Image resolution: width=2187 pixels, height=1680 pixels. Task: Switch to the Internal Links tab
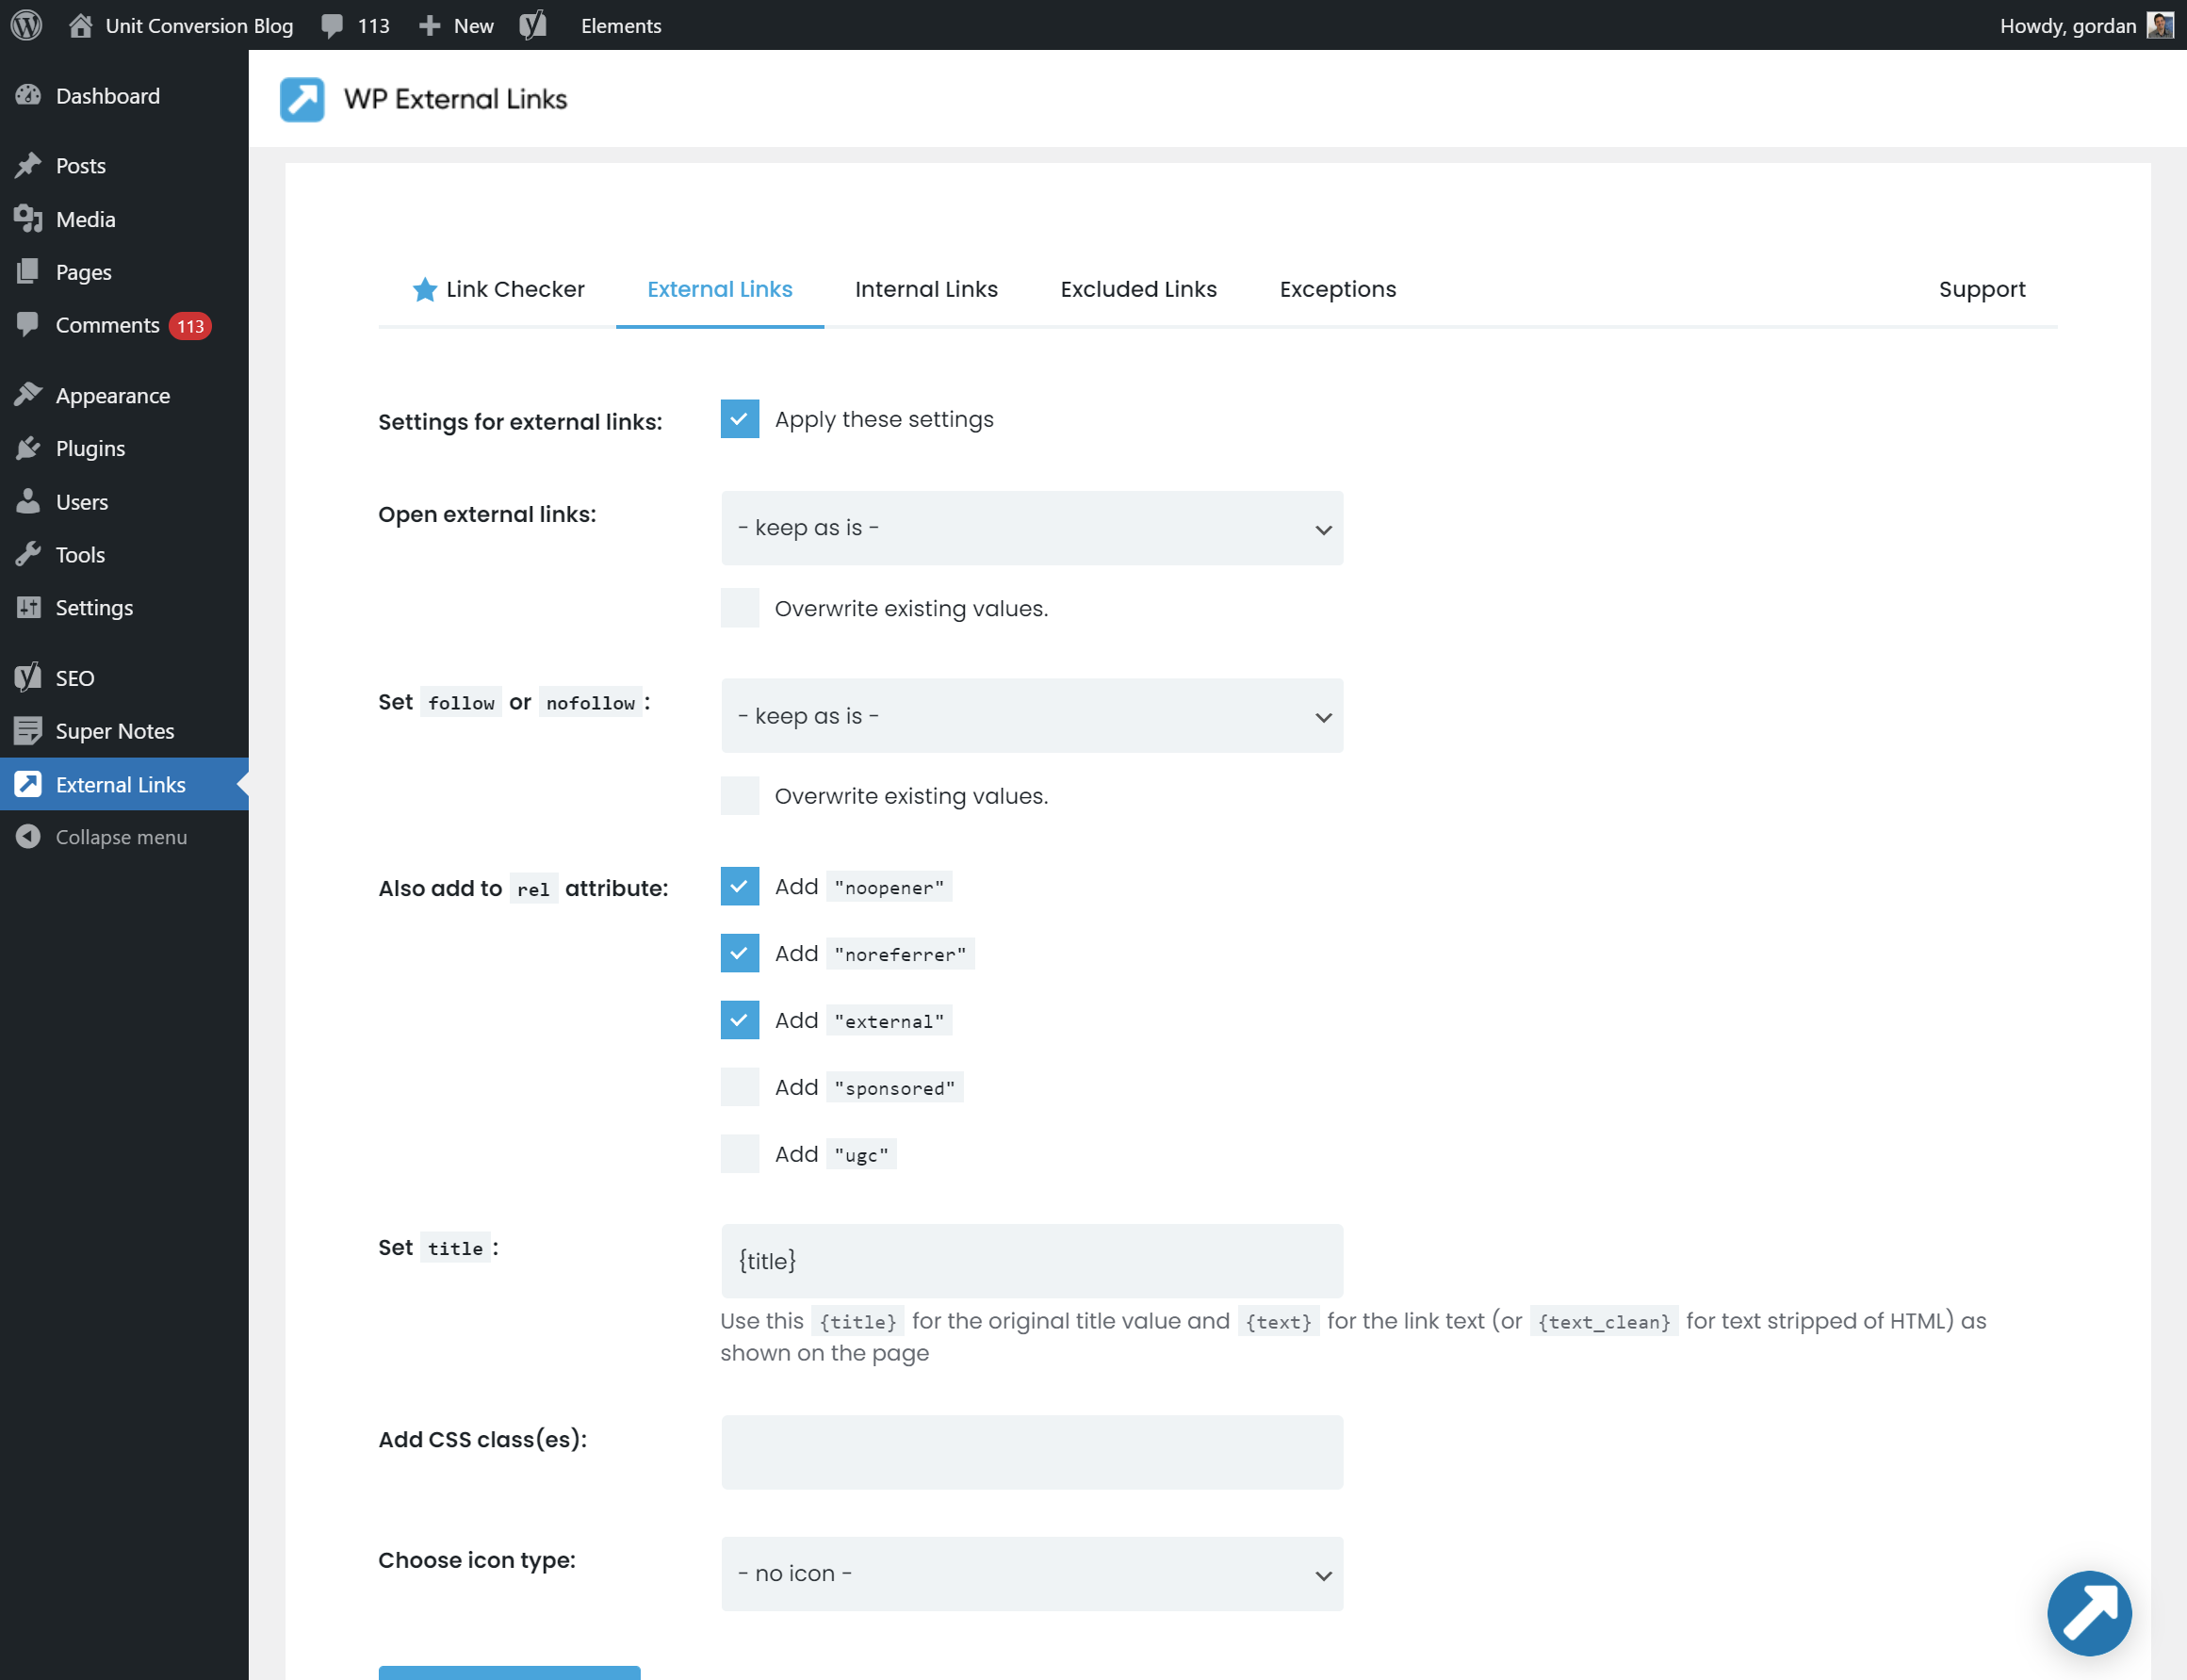click(925, 287)
